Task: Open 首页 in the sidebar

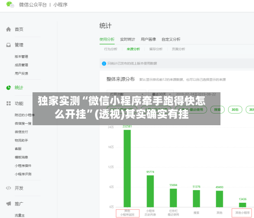Action: tap(19, 29)
